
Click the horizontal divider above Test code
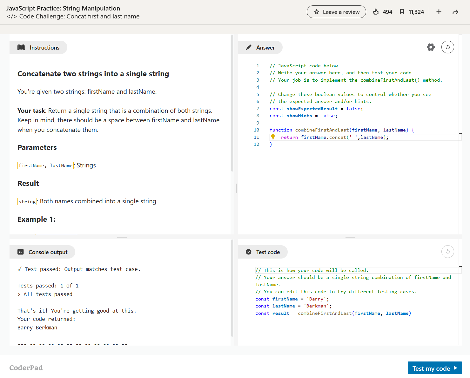[350, 237]
